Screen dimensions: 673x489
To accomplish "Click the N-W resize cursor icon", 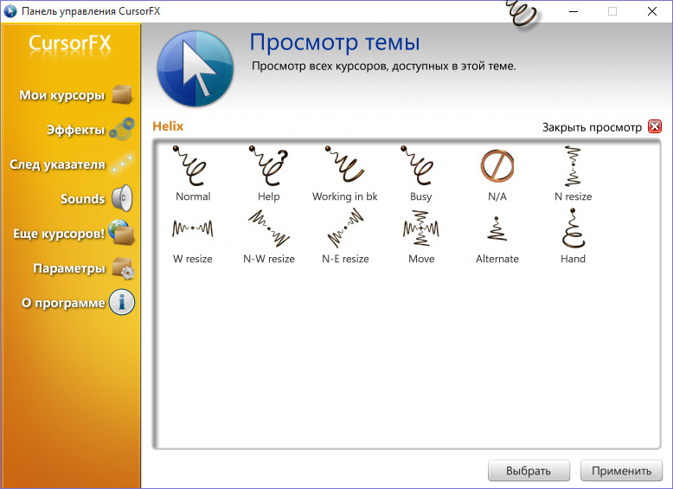I will [269, 228].
